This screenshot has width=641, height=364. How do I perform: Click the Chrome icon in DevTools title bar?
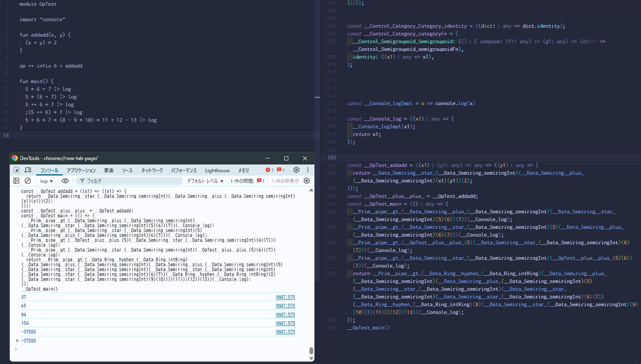click(15, 158)
